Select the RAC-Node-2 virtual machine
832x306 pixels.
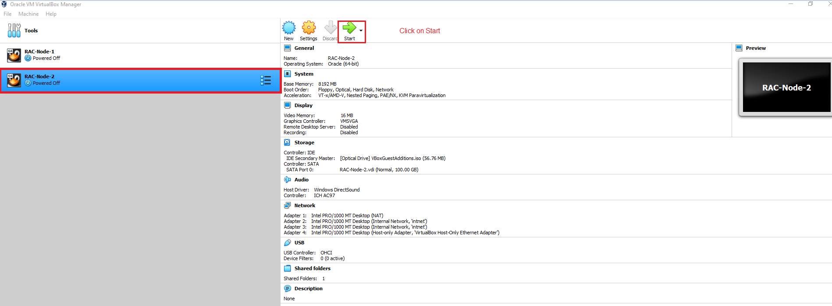click(x=140, y=80)
